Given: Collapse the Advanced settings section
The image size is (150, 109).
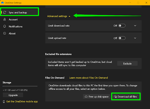Looking at the screenshot, I should [59, 16].
